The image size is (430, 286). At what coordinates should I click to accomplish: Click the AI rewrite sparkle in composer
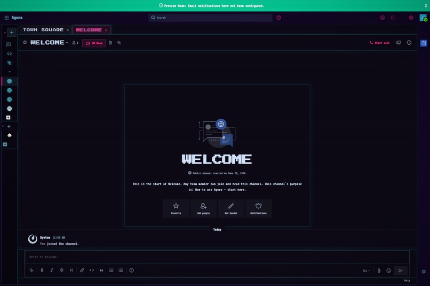[31, 271]
